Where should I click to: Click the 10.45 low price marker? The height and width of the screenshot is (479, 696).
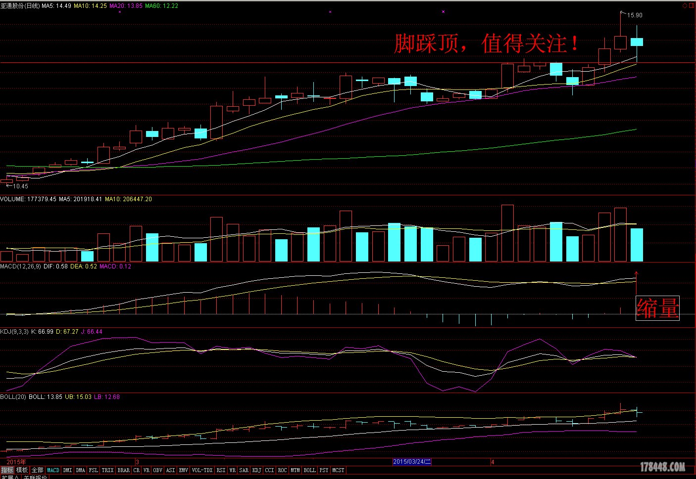[20, 186]
